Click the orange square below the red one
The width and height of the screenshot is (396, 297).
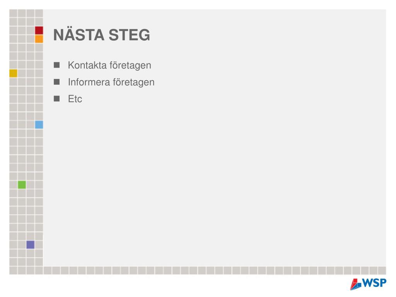(x=39, y=39)
